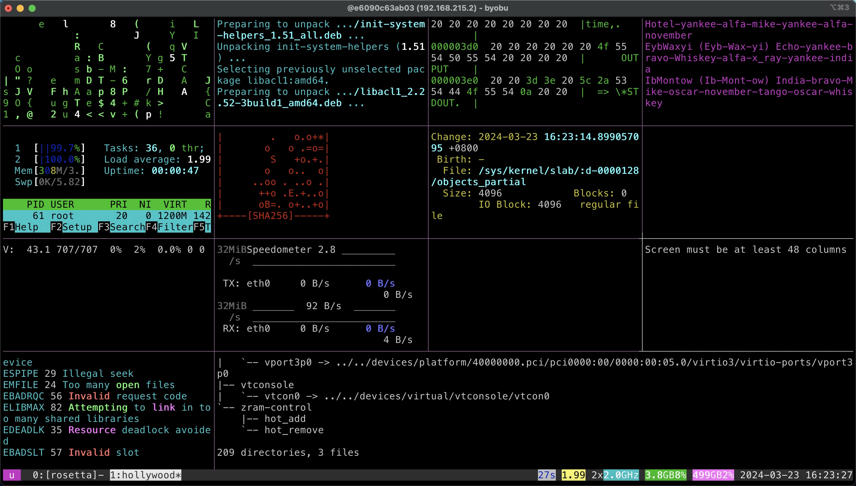The width and height of the screenshot is (856, 486).
Task: Click the PID column header in htop
Action: (35, 204)
